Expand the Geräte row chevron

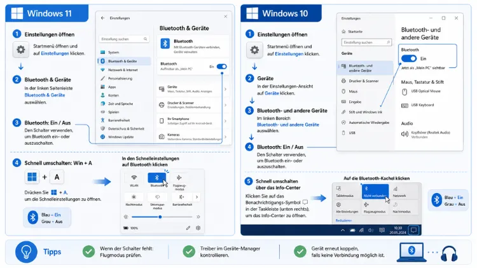point(225,89)
